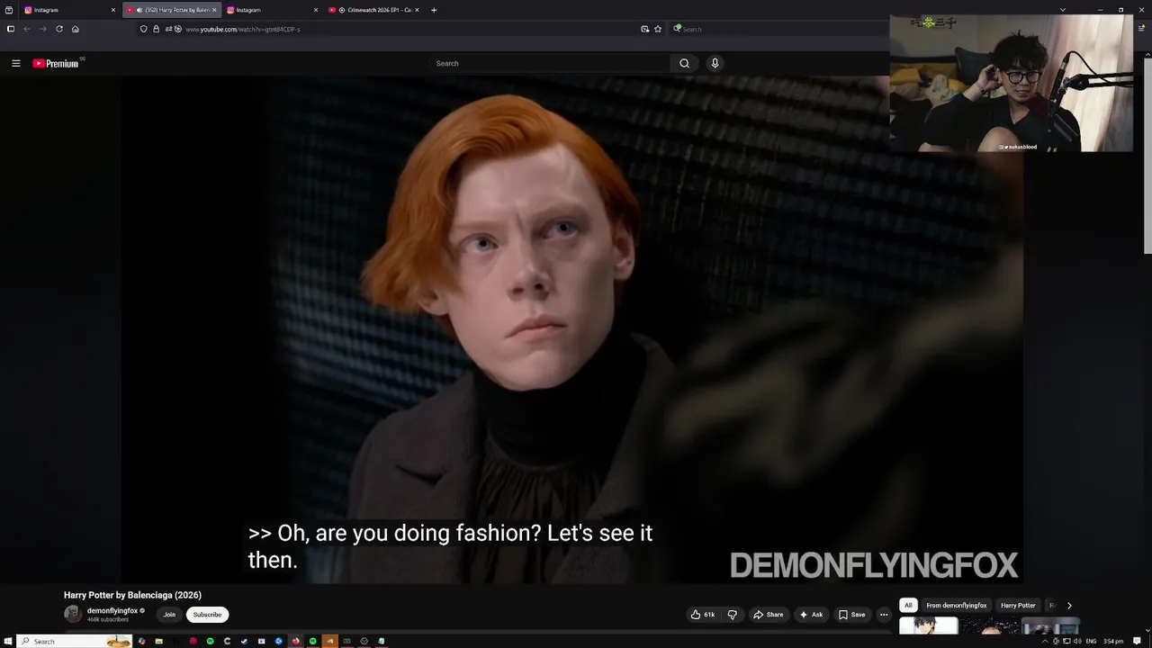This screenshot has width=1152, height=648.
Task: Open File Explorer from the taskbar
Action: pyautogui.click(x=158, y=641)
